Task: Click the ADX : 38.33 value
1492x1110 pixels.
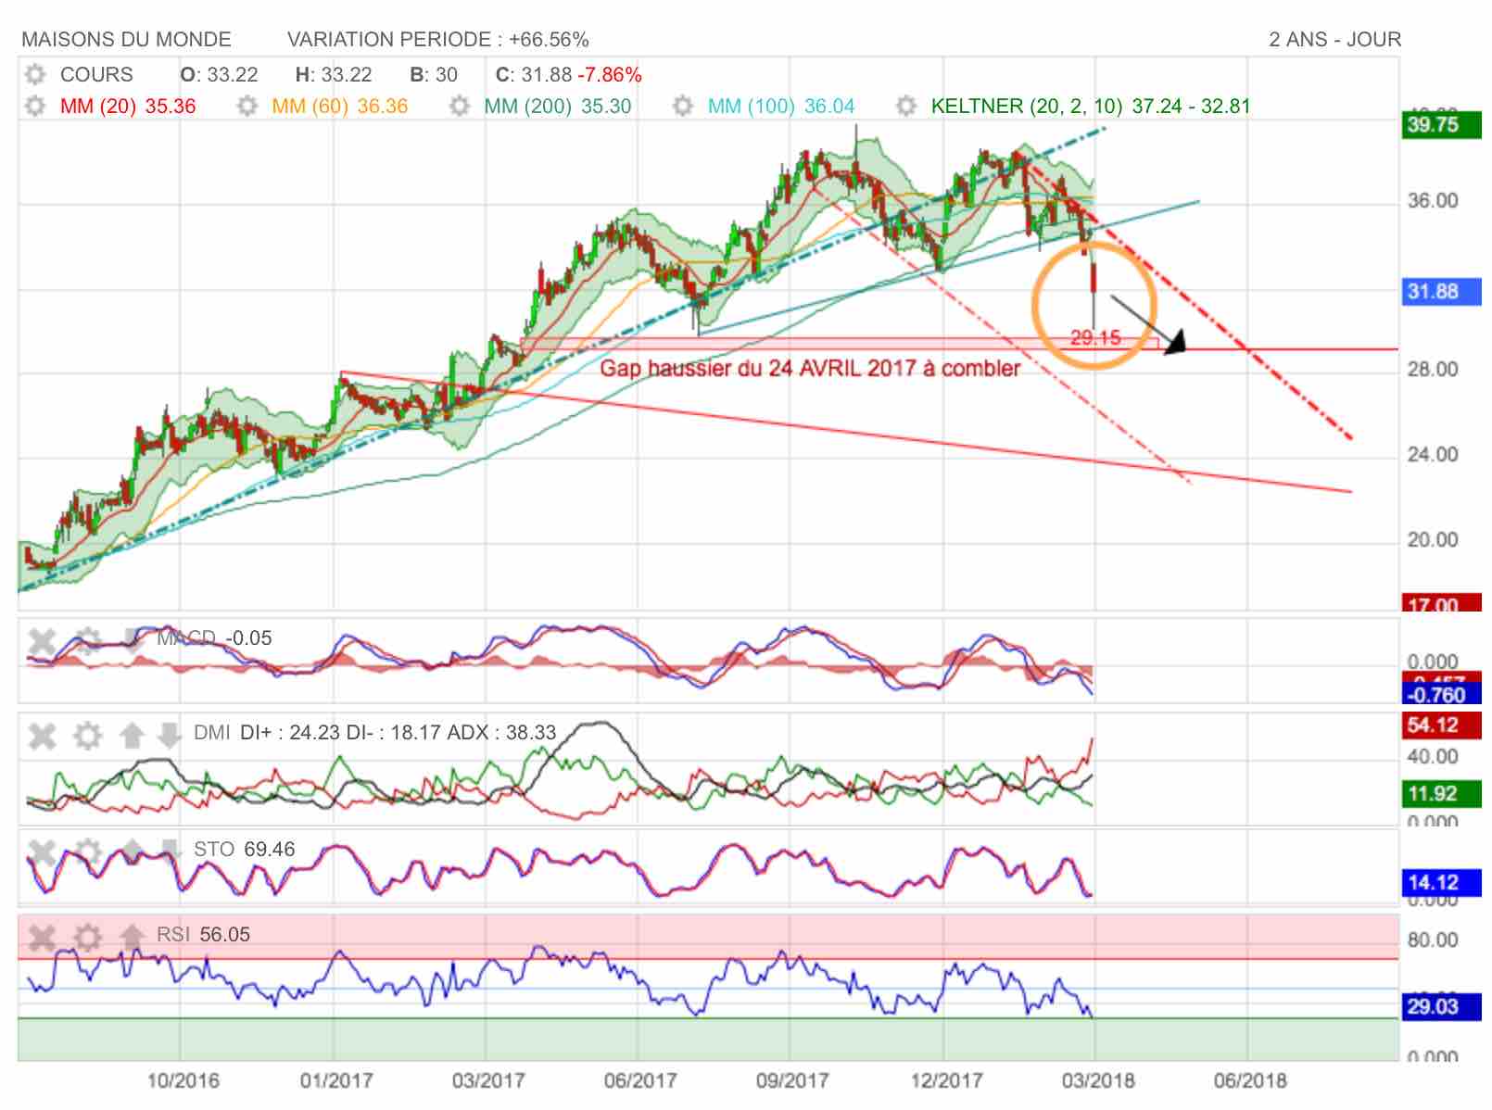Action: tap(501, 732)
